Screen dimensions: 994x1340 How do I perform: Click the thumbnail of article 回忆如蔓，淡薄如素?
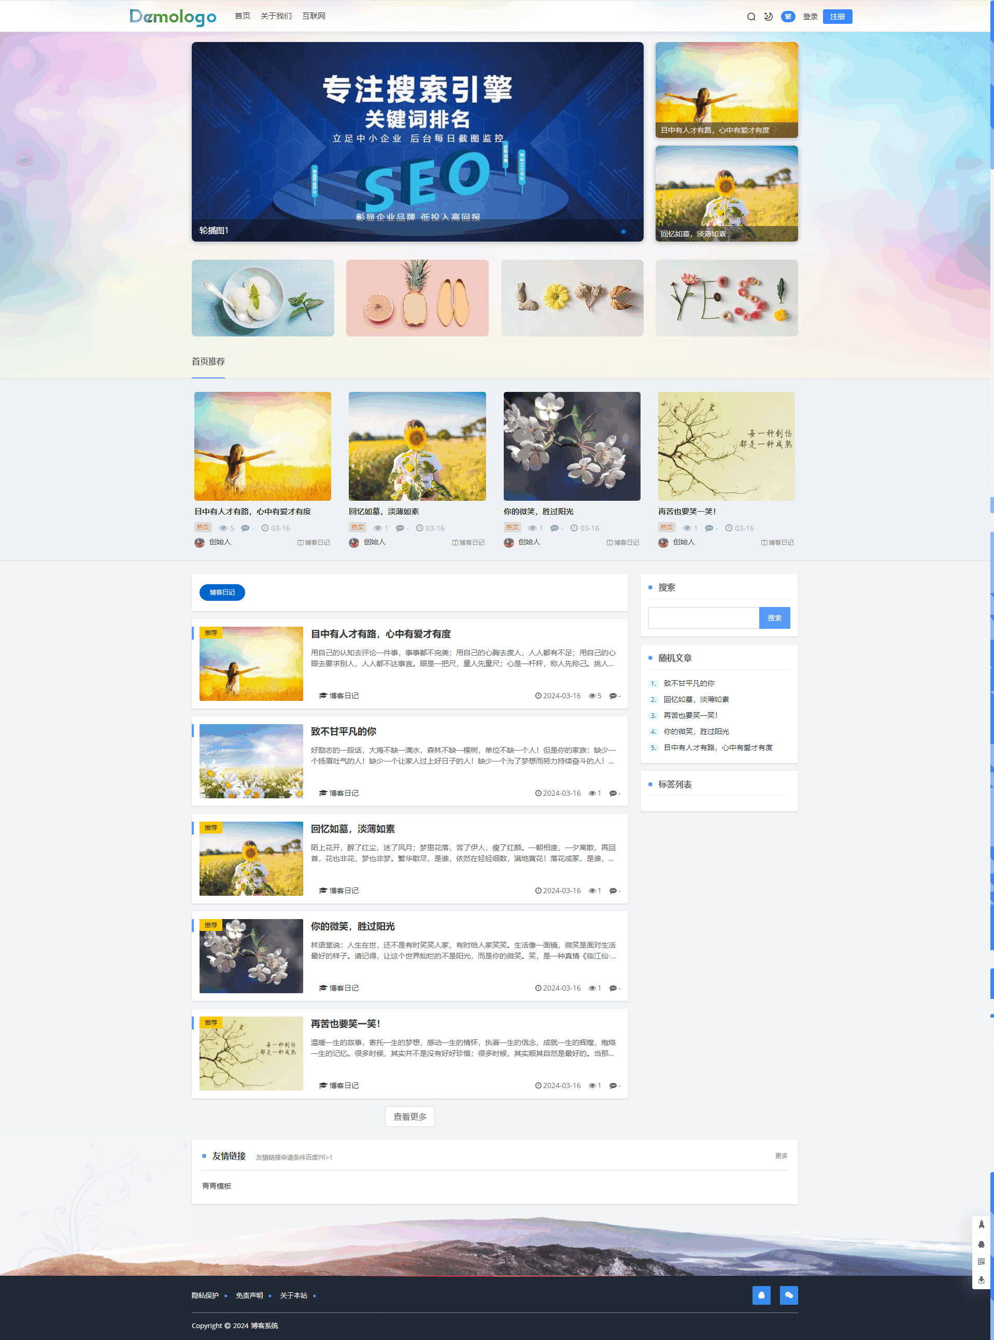click(x=251, y=858)
